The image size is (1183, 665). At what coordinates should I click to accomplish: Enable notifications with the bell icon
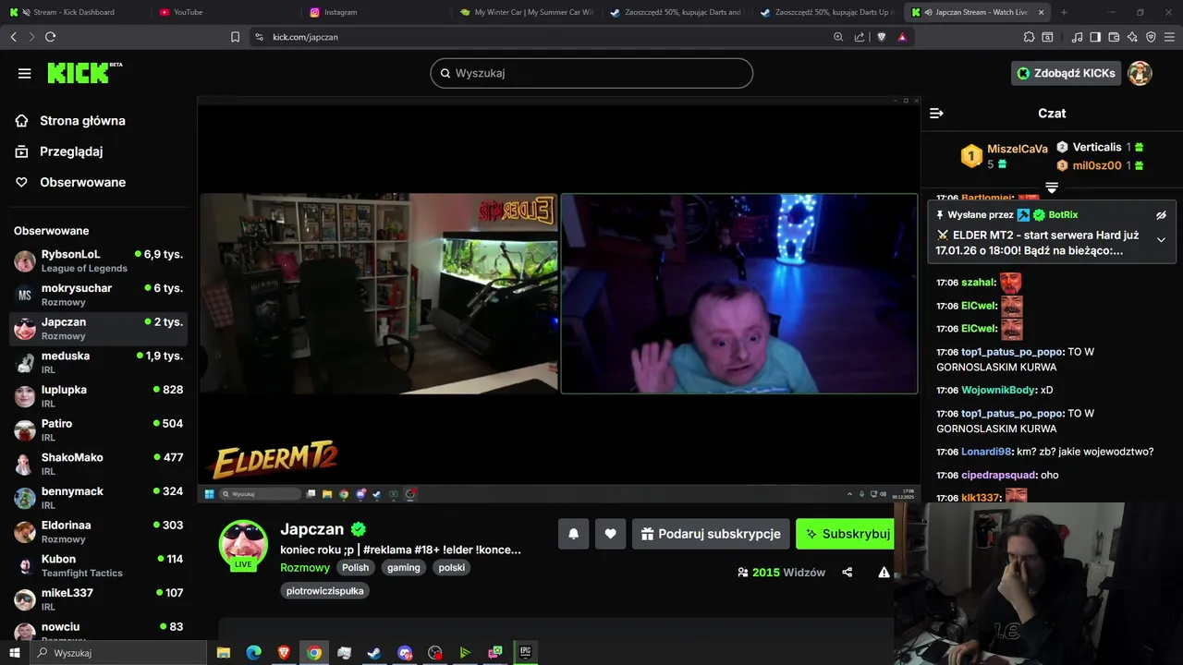click(573, 534)
